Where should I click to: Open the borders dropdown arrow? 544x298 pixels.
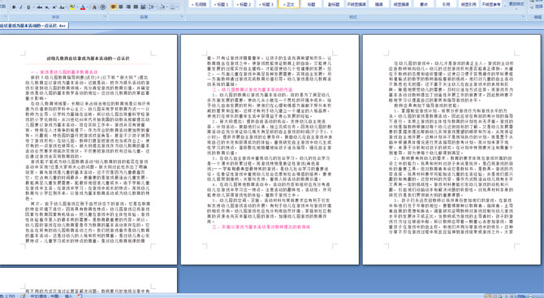pyautogui.click(x=178, y=7)
